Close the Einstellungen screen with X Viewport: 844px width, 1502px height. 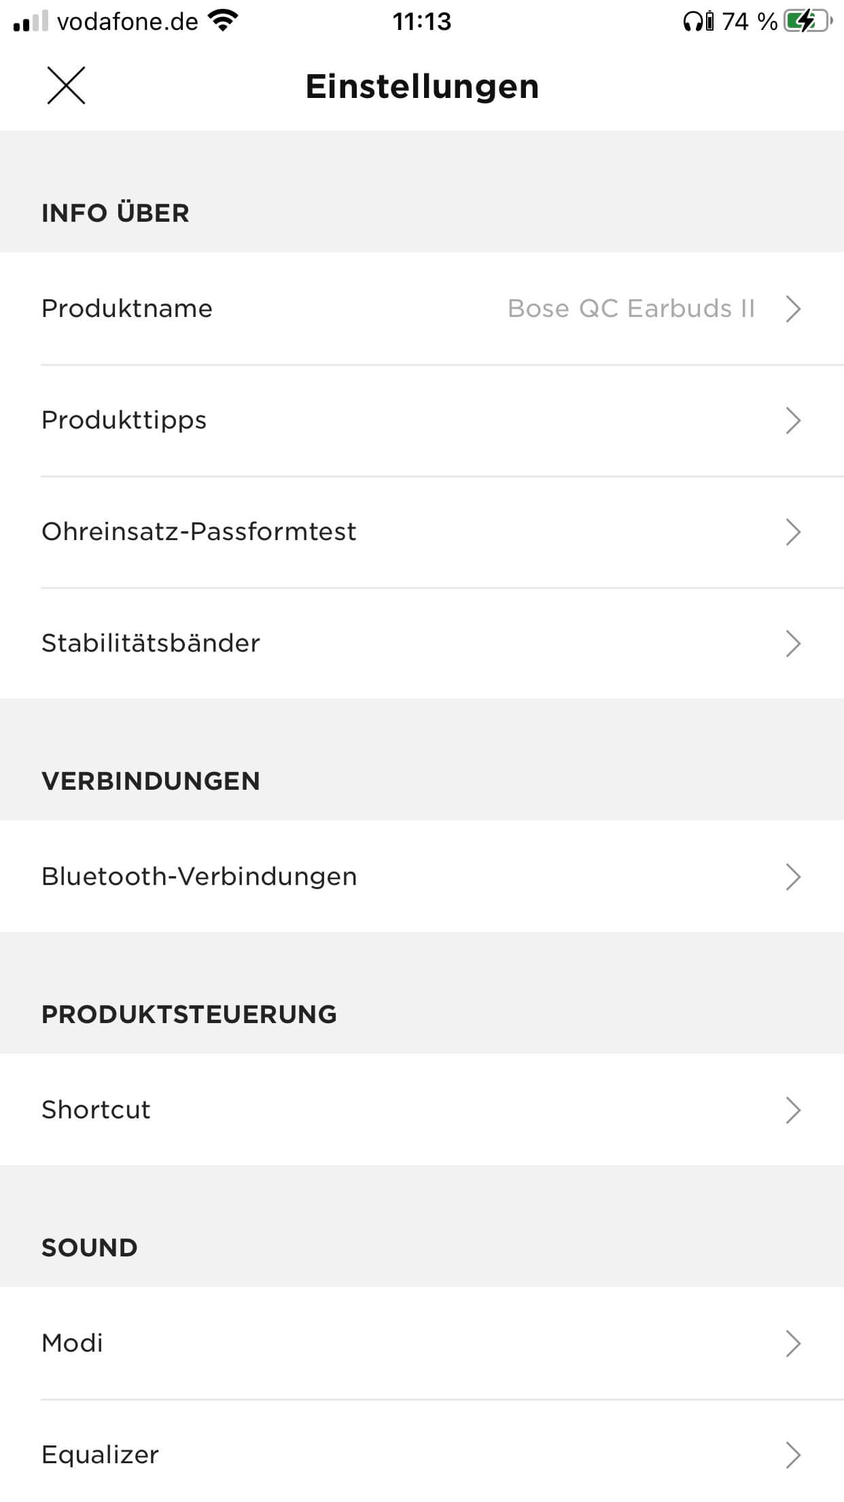pyautogui.click(x=66, y=86)
